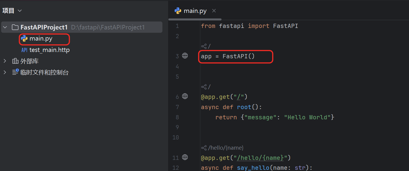Click the 'async def root():' line
Image resolution: width=409 pixels, height=171 pixels.
[x=232, y=107]
